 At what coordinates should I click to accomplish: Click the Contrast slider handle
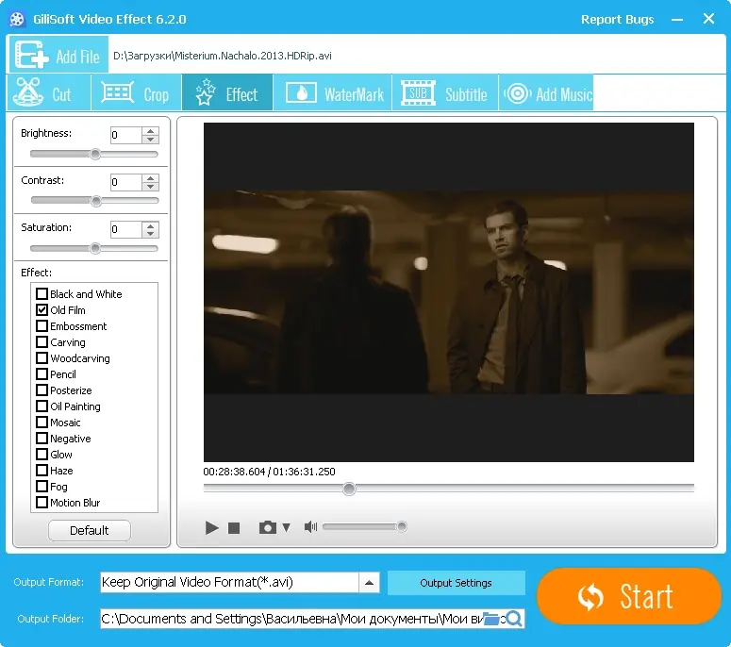coord(96,201)
